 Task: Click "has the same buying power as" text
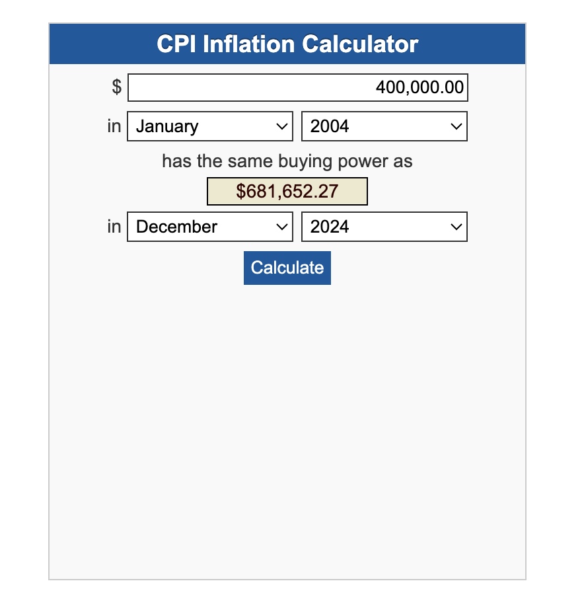287,161
